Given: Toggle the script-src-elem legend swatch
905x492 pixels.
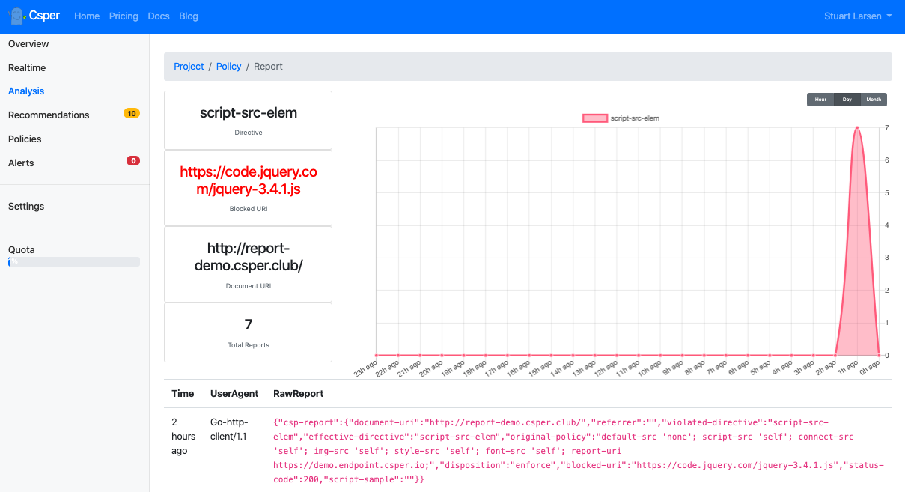Looking at the screenshot, I should [595, 118].
